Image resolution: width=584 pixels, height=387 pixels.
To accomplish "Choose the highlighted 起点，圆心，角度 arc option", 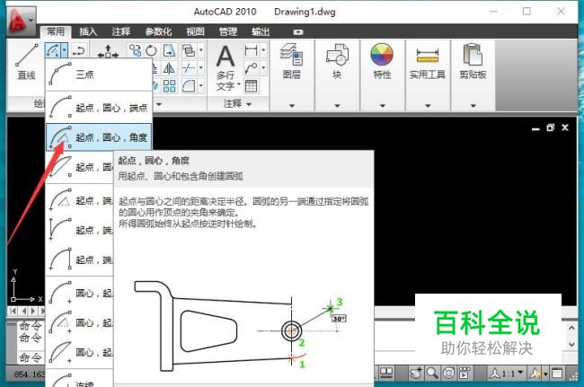I will pyautogui.click(x=99, y=137).
